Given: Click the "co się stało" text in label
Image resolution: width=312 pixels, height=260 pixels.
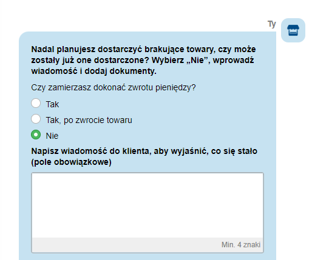Looking at the screenshot, I should [234, 152].
